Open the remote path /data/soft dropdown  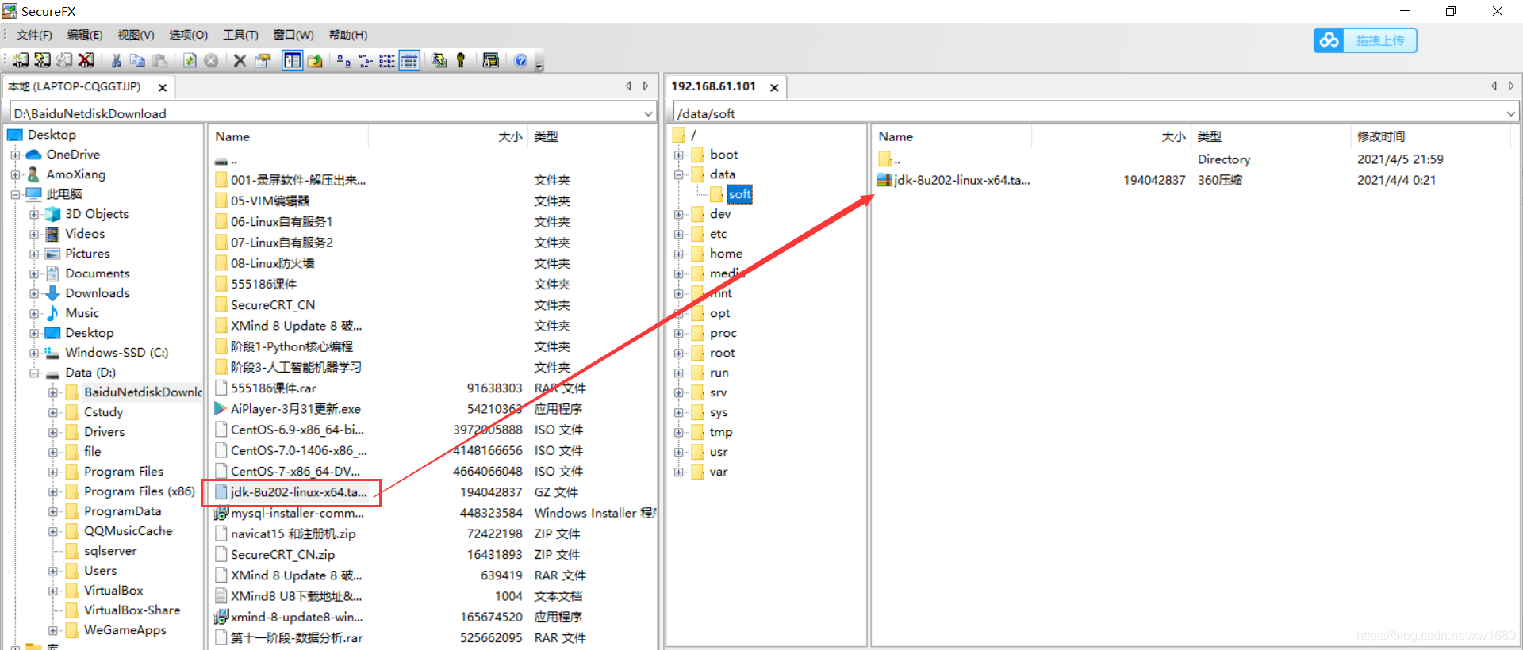[1511, 113]
